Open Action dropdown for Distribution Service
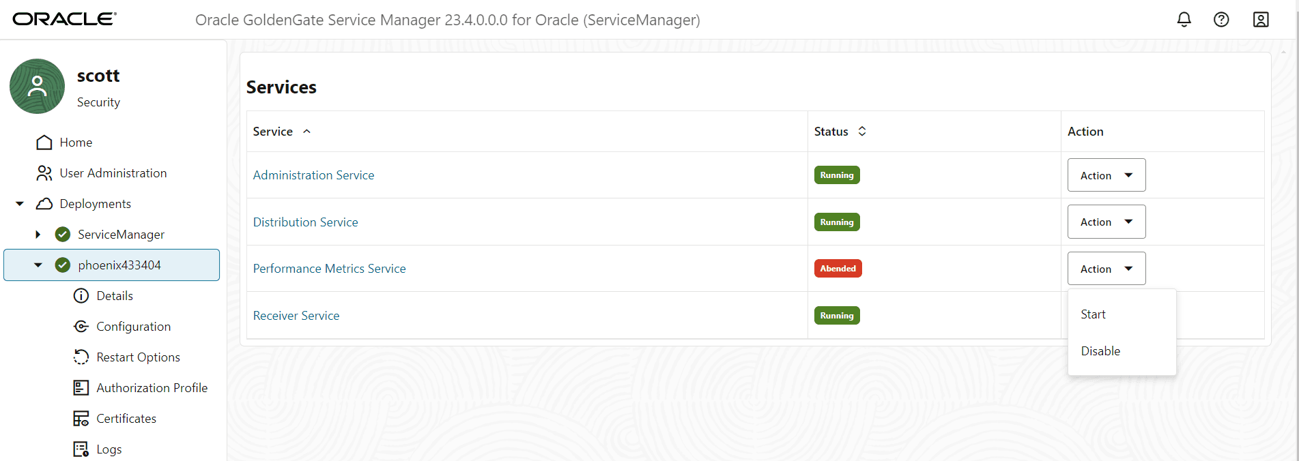 click(1107, 222)
